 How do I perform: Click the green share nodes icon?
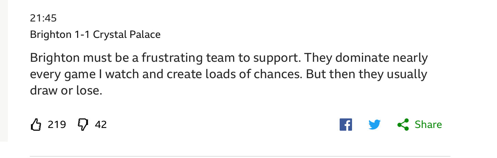[403, 125]
